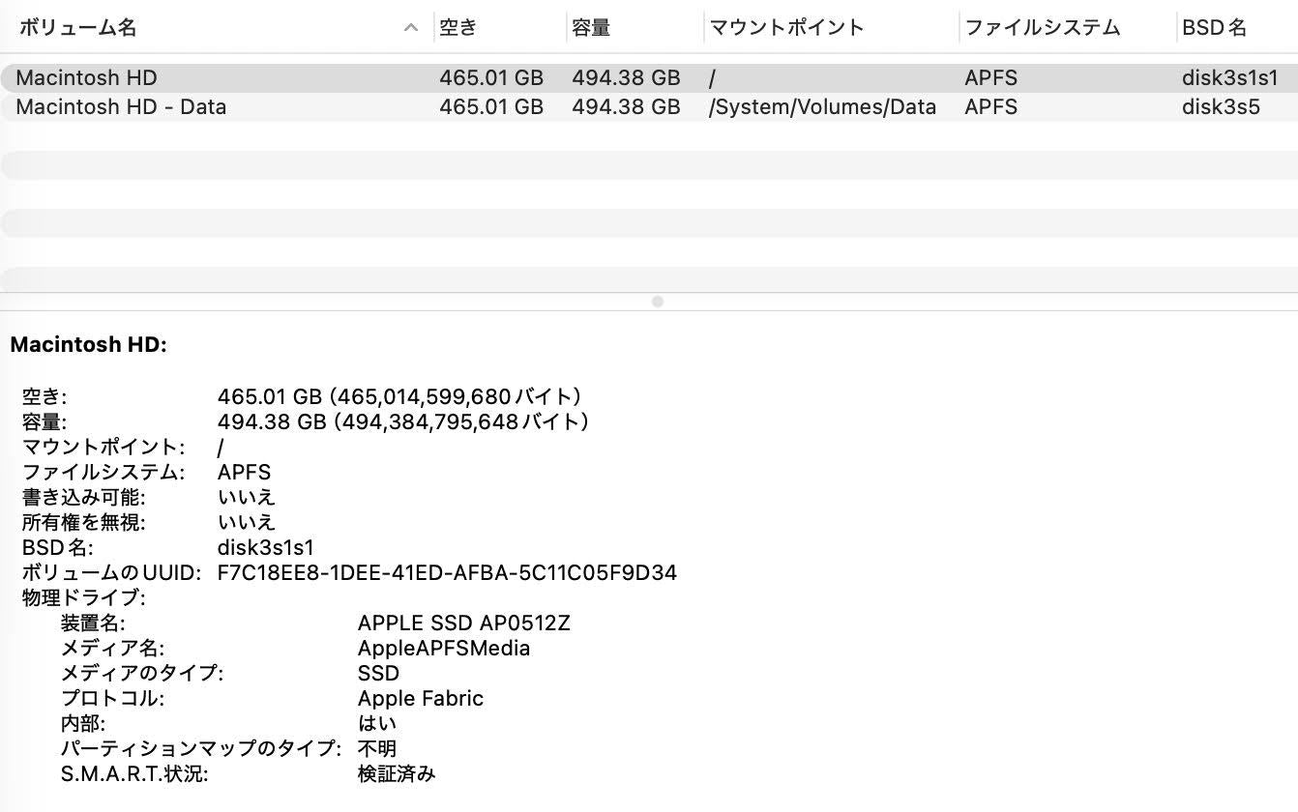Click the 書き込み可能 label

tap(84, 497)
